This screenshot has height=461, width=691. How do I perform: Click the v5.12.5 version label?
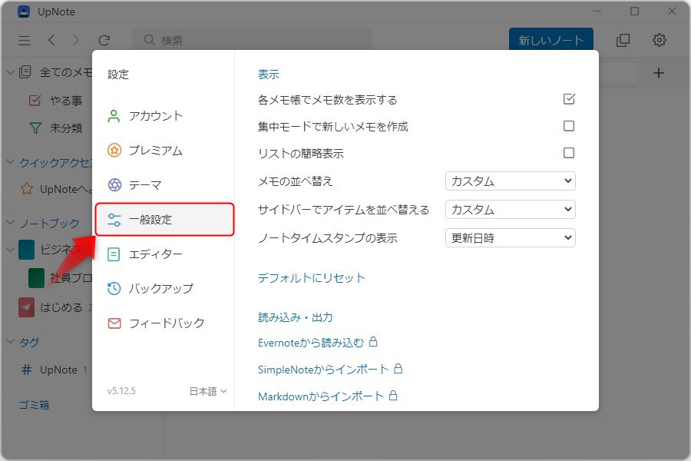[121, 391]
